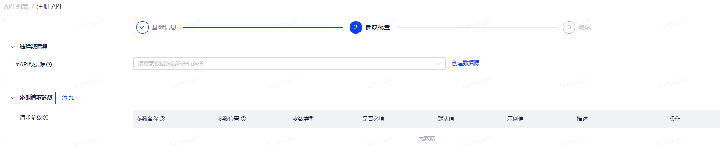Screen dimensions: 728x161
Task: Click the 参数类型 column header
Action: [x=304, y=119]
